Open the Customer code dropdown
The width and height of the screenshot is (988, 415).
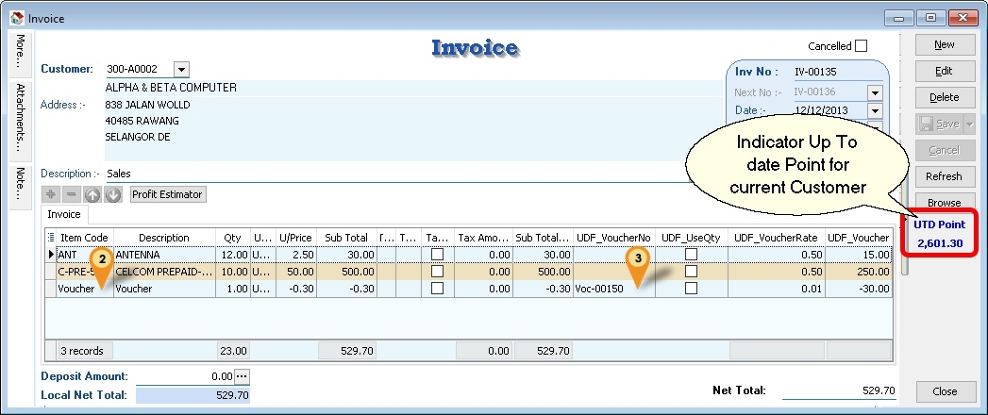(182, 69)
